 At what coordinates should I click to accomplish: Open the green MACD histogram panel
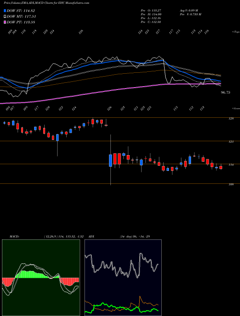[41, 278]
